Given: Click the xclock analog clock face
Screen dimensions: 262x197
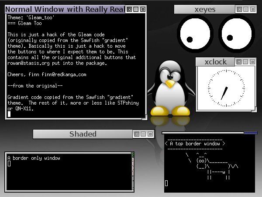Looking at the screenshot, I should click(x=226, y=88).
